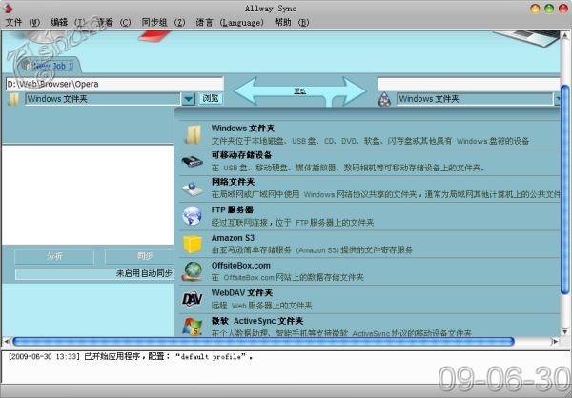
Task: Click the log entry about default profile
Action: click(130, 357)
